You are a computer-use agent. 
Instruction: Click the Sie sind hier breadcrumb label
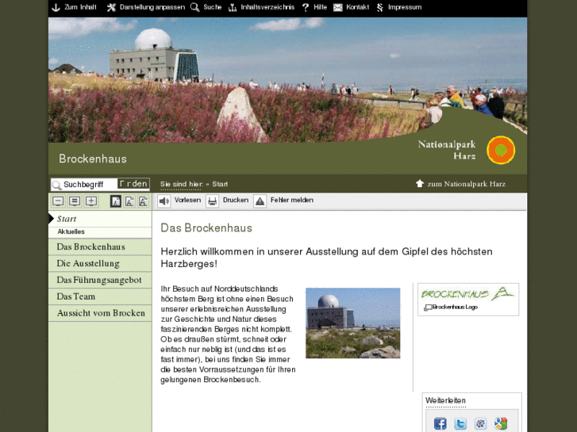182,184
